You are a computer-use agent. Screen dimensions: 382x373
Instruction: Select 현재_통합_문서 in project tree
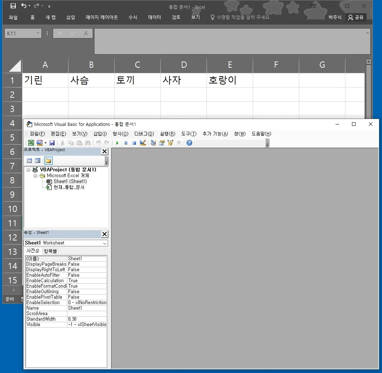point(69,187)
